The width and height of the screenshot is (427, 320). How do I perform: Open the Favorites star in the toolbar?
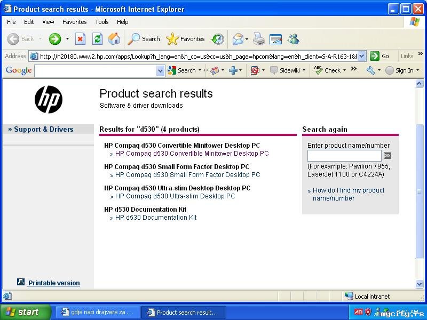[185, 39]
